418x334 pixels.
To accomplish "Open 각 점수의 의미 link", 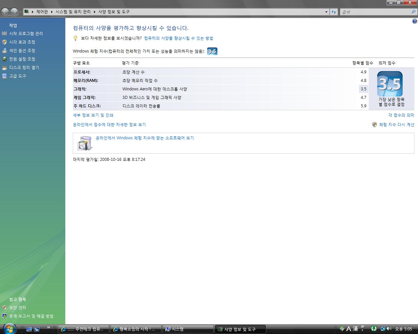I will (401, 115).
